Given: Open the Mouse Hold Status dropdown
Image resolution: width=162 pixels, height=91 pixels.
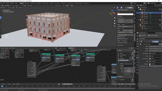Looking at the screenshot, I should [128, 41].
